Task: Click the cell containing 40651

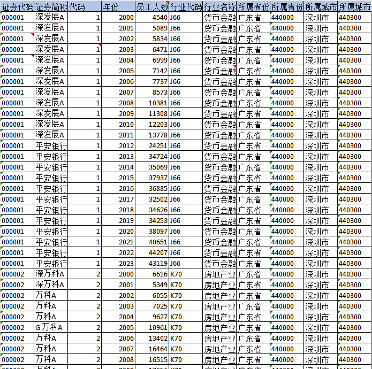Action: 152,242
